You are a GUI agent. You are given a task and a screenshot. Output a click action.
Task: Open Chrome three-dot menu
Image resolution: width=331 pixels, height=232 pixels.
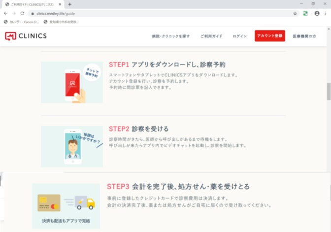325,13
